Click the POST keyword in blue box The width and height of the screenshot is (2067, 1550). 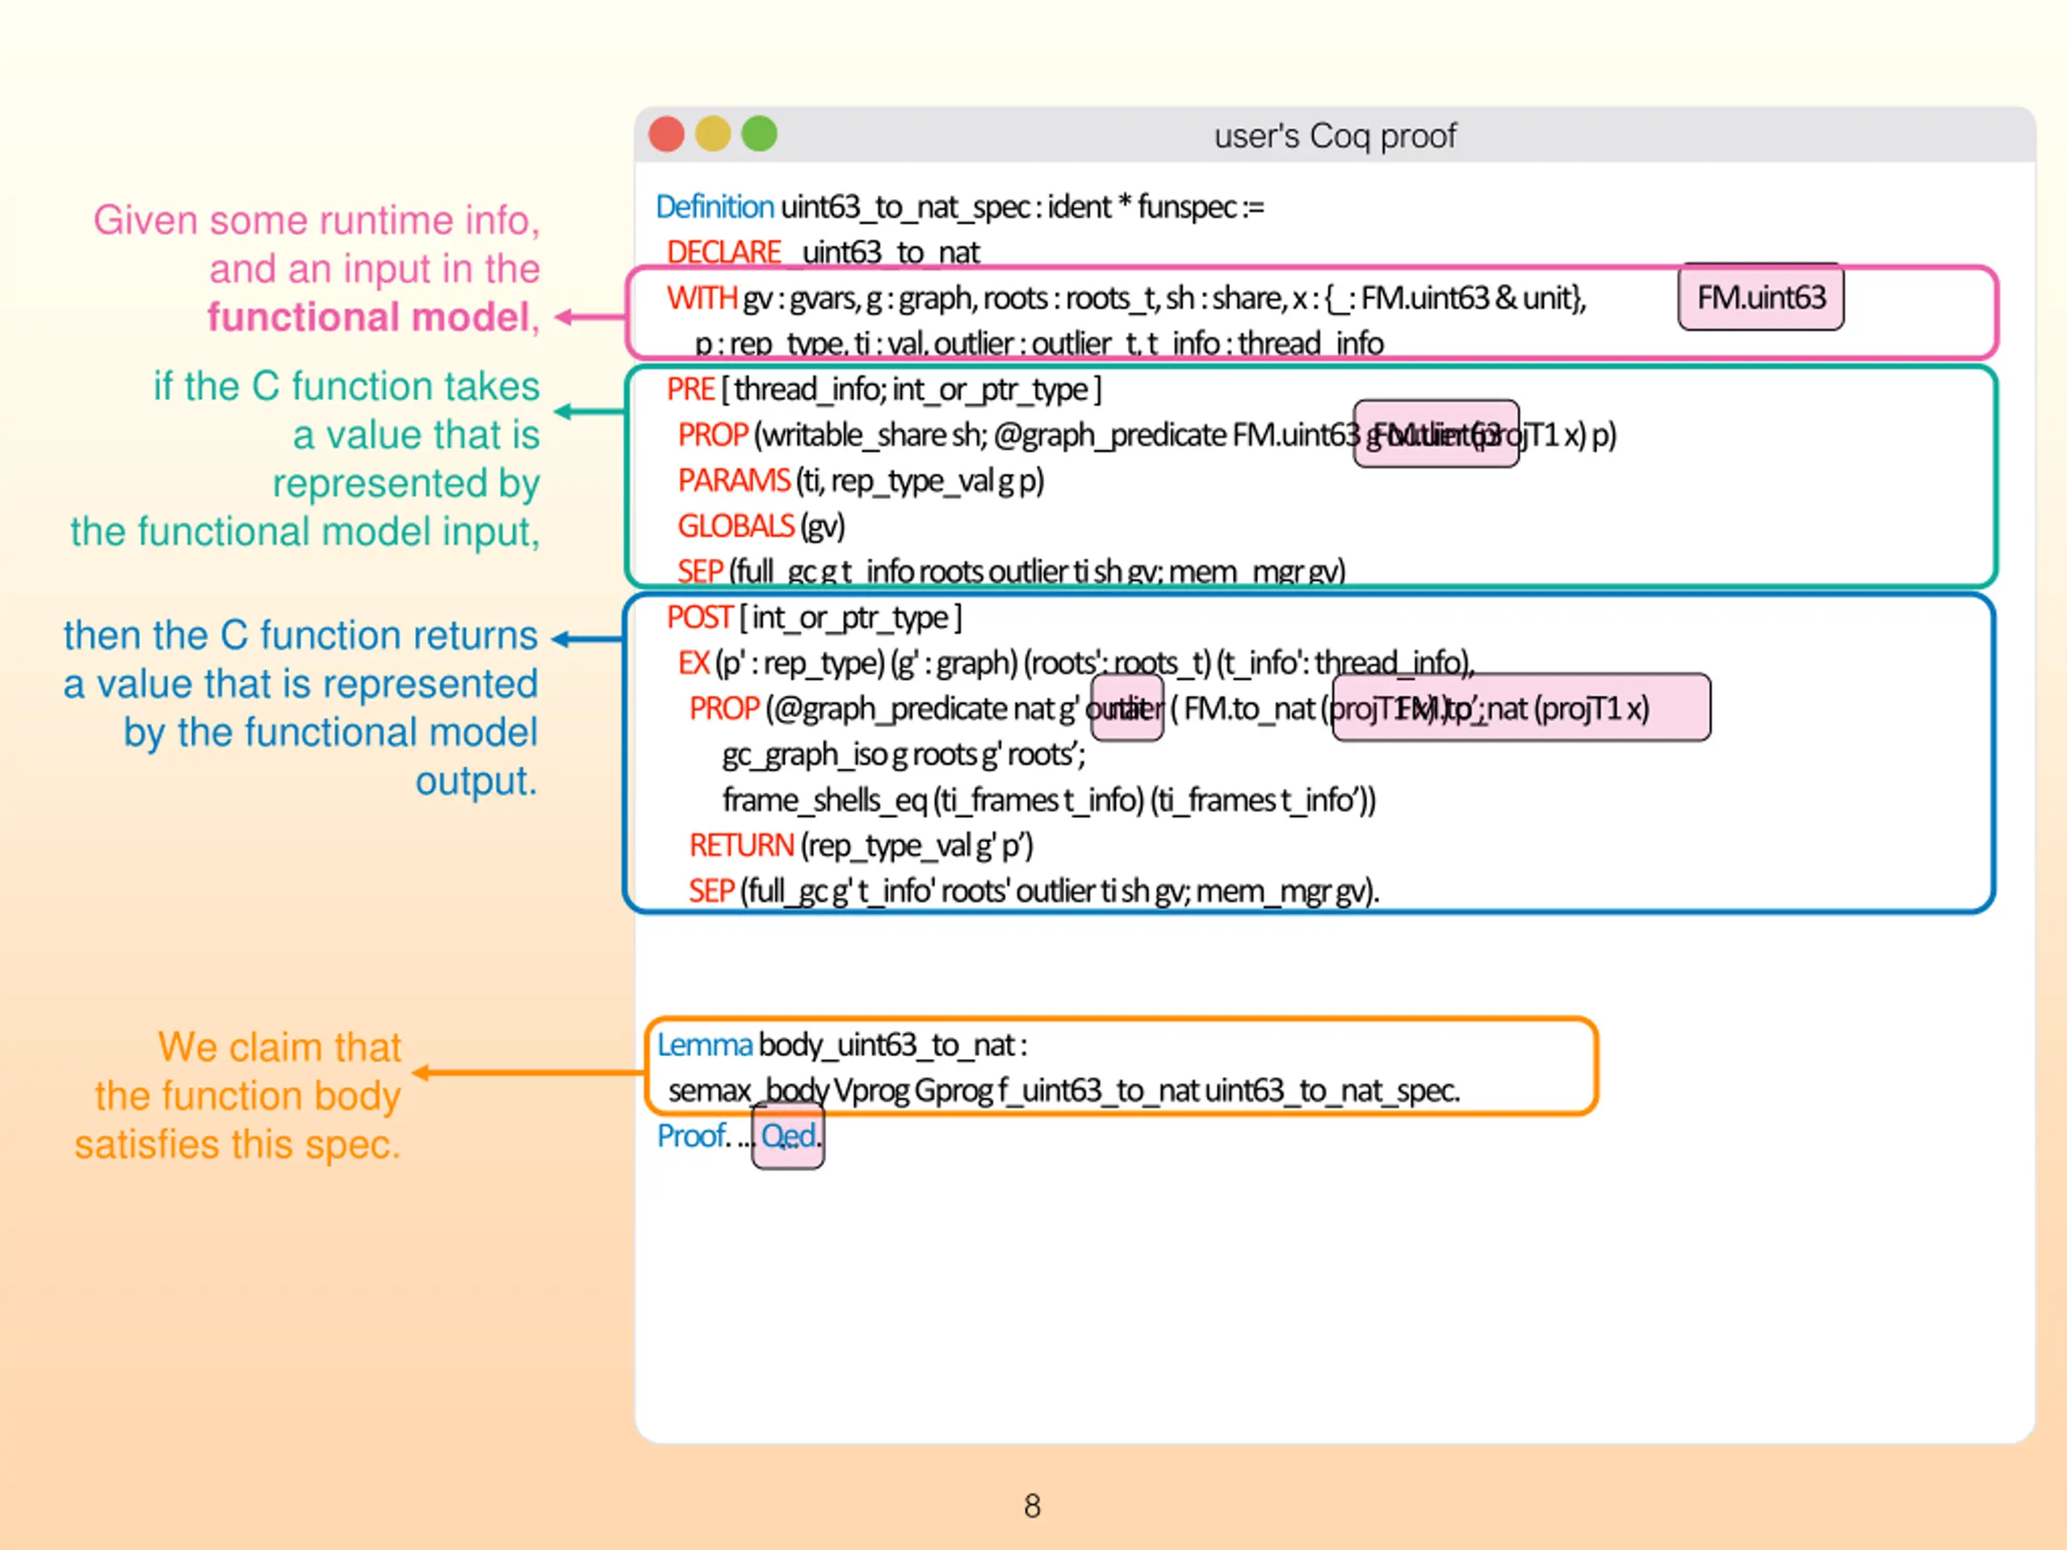[x=699, y=618]
